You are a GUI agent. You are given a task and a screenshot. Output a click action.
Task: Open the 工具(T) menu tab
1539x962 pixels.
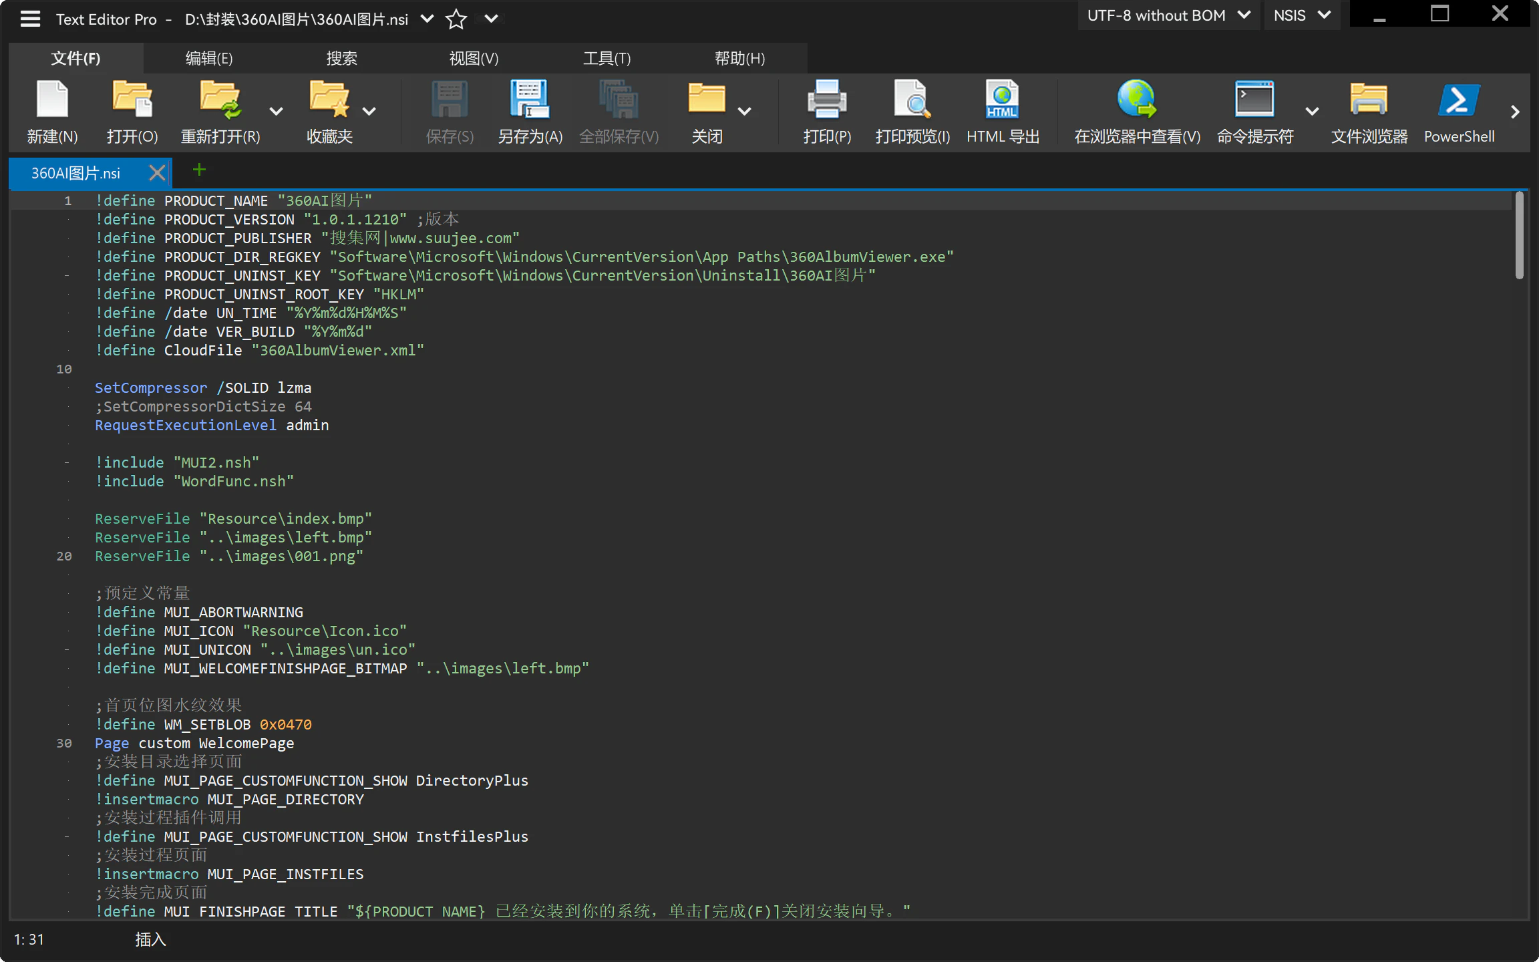[607, 59]
